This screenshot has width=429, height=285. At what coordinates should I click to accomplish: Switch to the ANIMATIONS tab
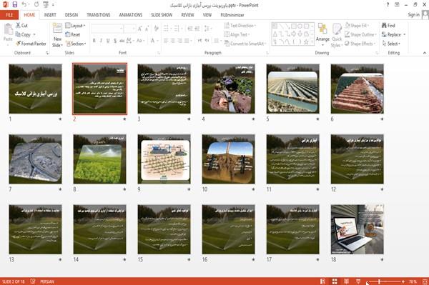[131, 15]
